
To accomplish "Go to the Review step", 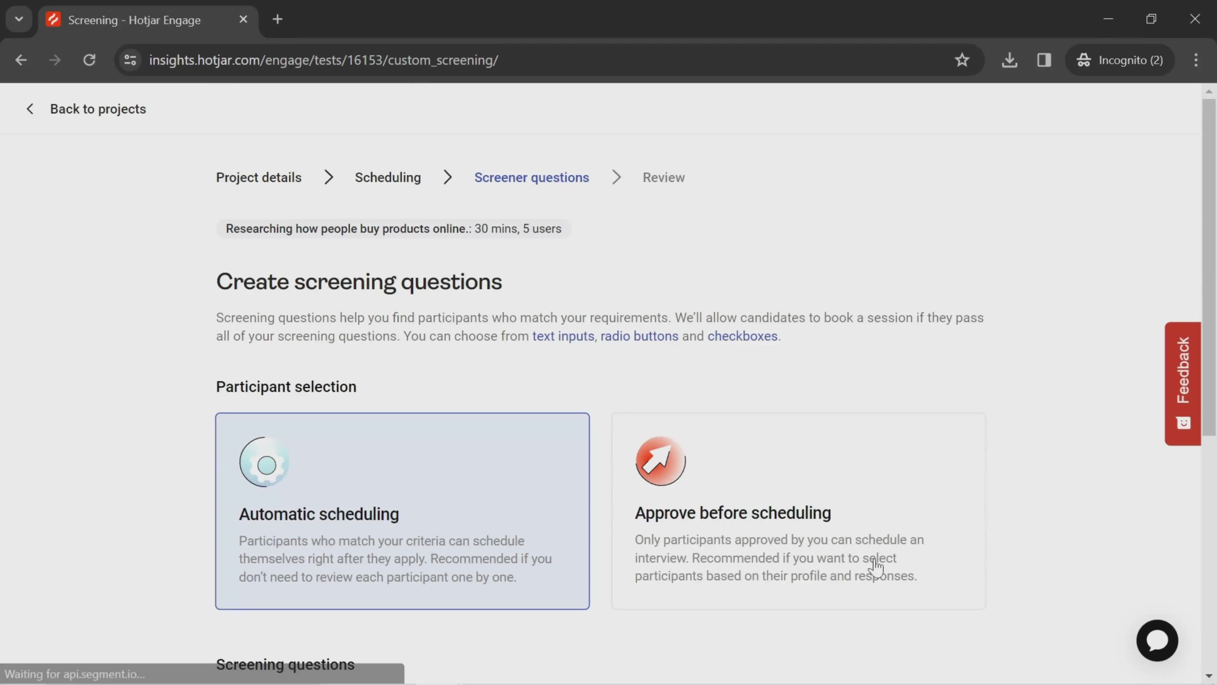I will (663, 178).
